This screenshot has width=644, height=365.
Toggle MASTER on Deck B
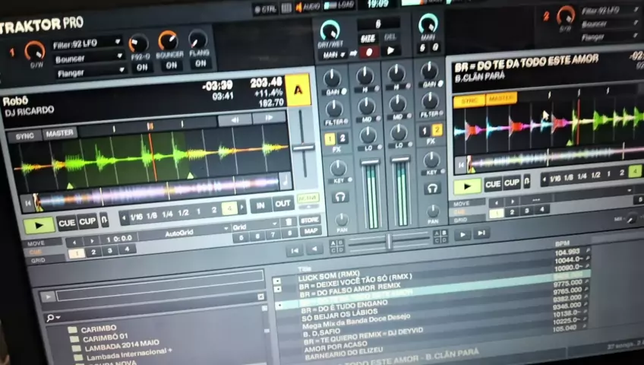point(501,99)
